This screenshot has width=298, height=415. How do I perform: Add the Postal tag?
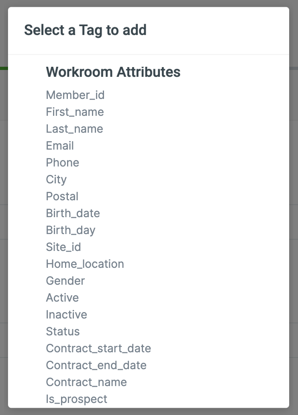[62, 196]
